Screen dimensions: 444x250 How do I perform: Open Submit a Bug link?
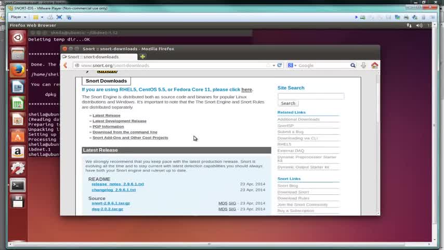(x=290, y=132)
